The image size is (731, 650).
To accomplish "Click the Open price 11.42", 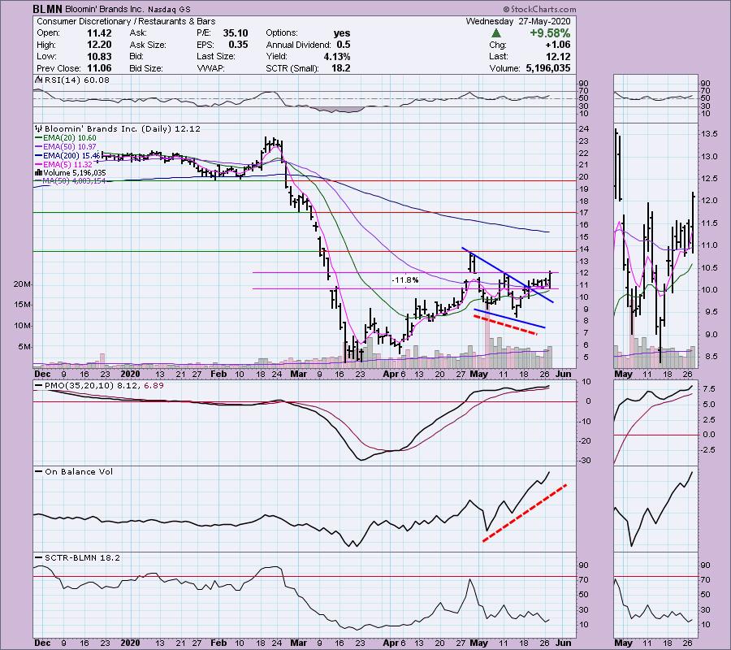I will coord(99,33).
